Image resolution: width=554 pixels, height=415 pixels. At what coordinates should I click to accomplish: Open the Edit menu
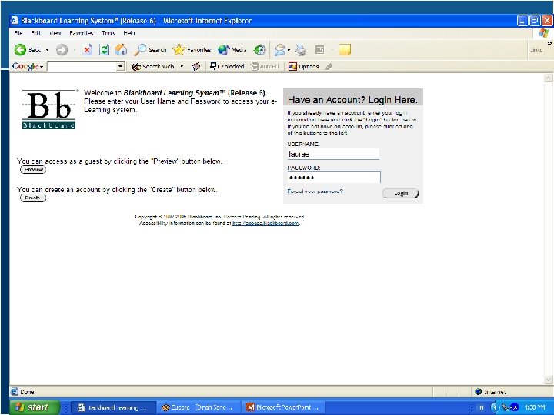pyautogui.click(x=35, y=33)
